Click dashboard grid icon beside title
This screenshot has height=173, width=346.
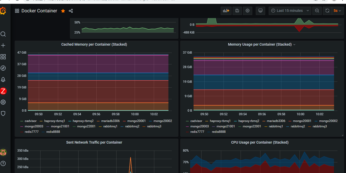pos(17,11)
